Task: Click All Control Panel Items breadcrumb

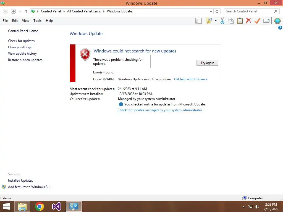Action: (x=84, y=11)
